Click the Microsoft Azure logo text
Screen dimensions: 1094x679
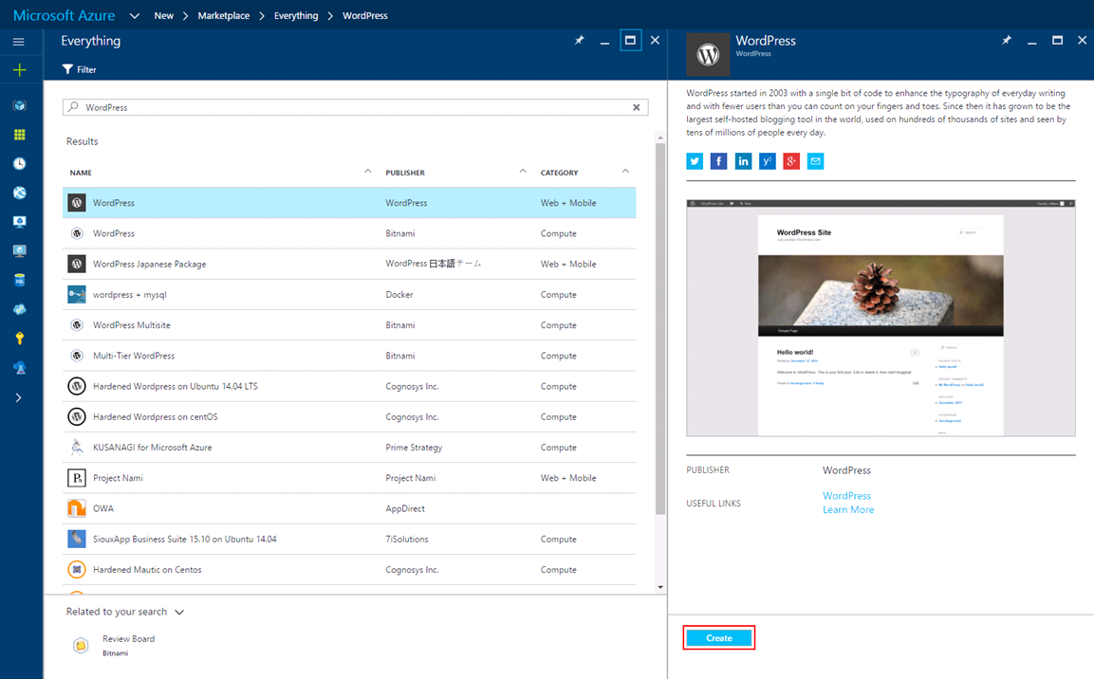(65, 15)
